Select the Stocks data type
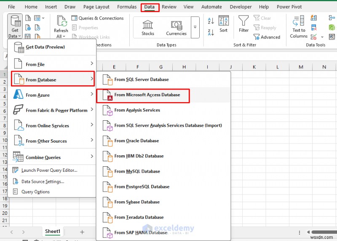The height and width of the screenshot is (241, 337). tap(148, 27)
